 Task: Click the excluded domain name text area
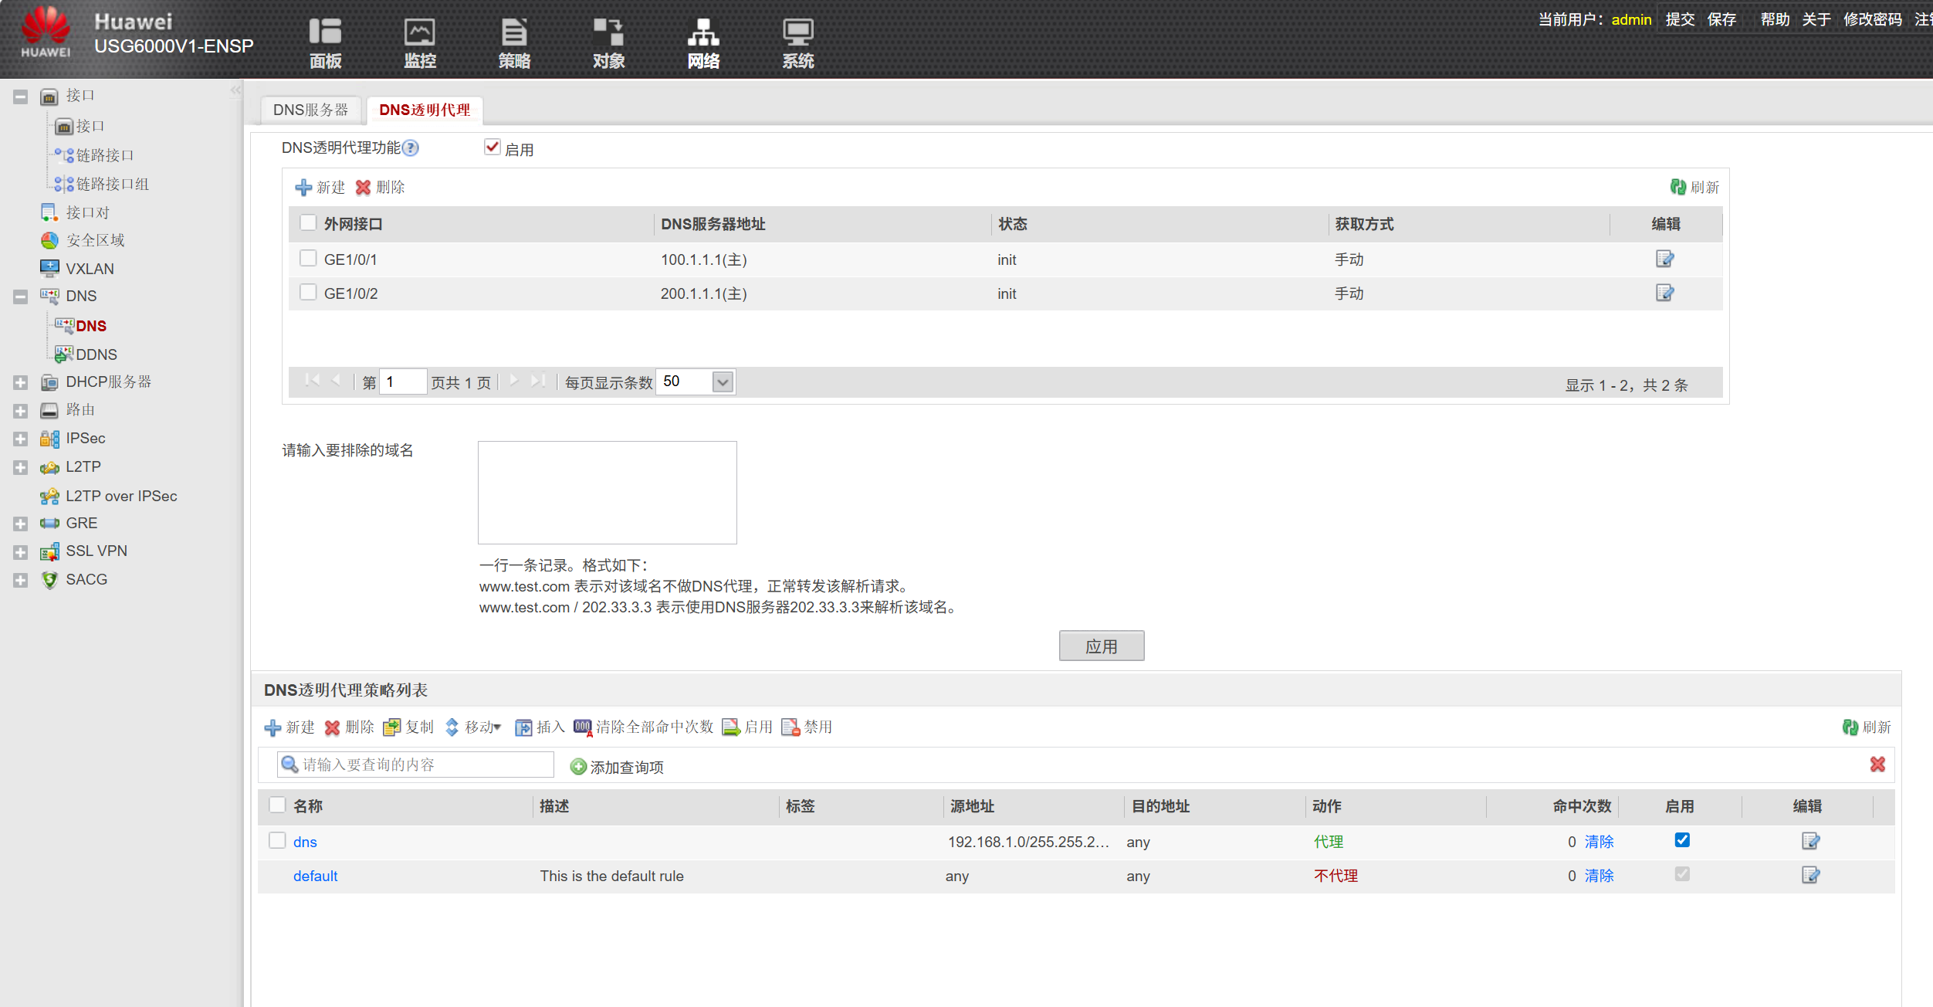click(607, 493)
